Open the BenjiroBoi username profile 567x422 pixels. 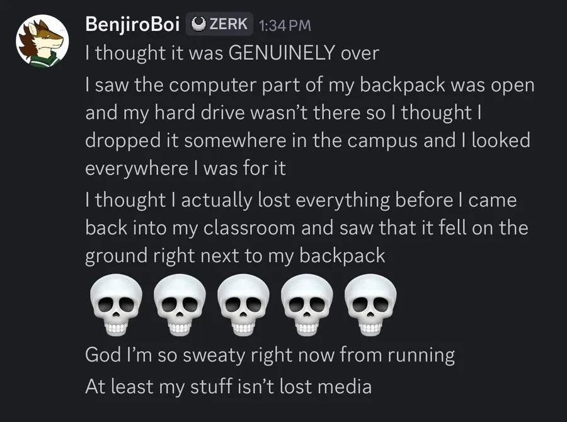(133, 25)
